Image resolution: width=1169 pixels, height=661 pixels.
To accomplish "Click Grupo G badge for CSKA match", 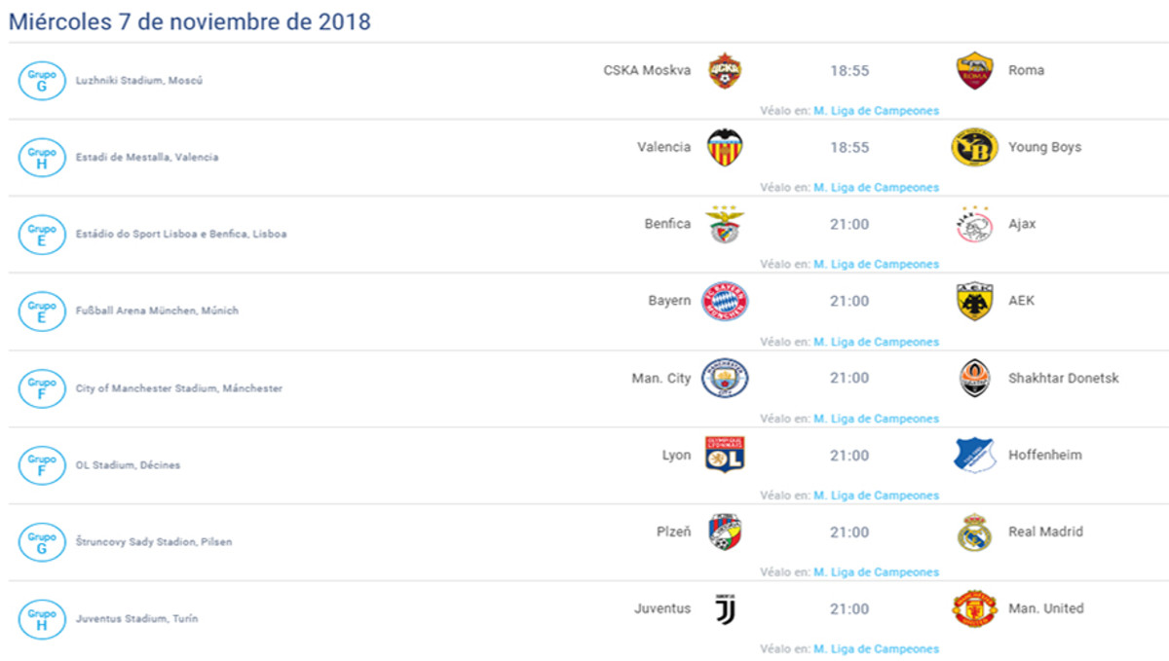I will (x=42, y=80).
